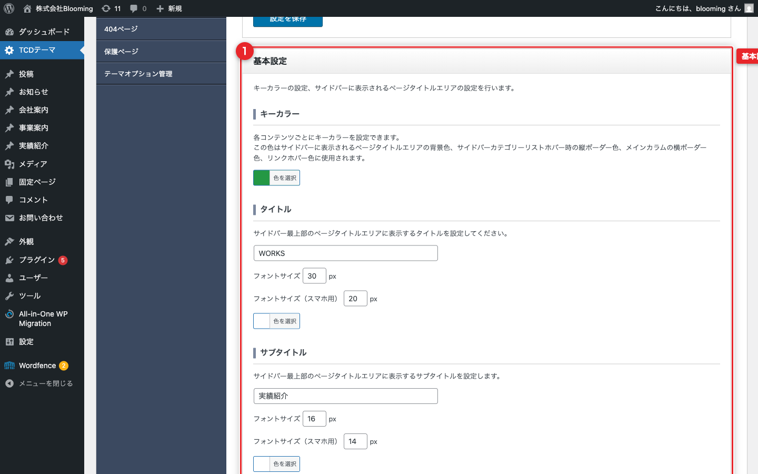Click タイトル smartphone font size field 20
Image resolution: width=758 pixels, height=474 pixels.
coord(355,299)
